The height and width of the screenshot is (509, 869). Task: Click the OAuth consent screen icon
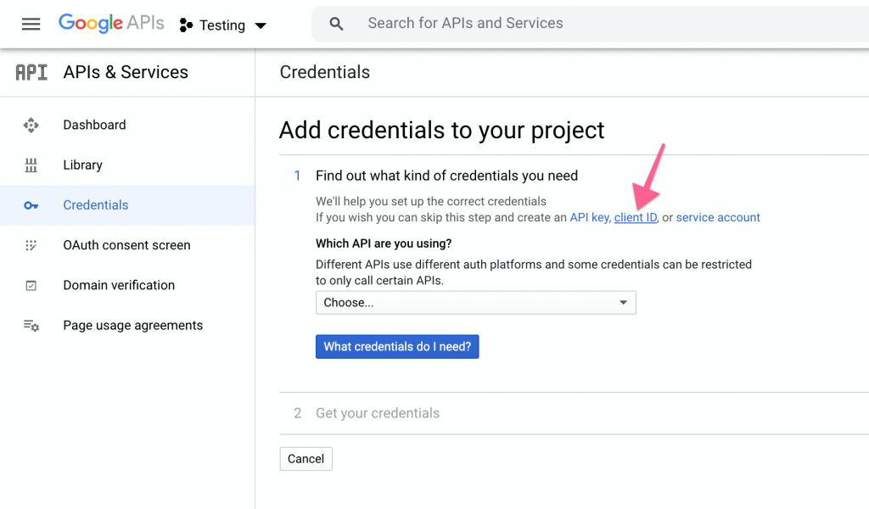pos(31,245)
